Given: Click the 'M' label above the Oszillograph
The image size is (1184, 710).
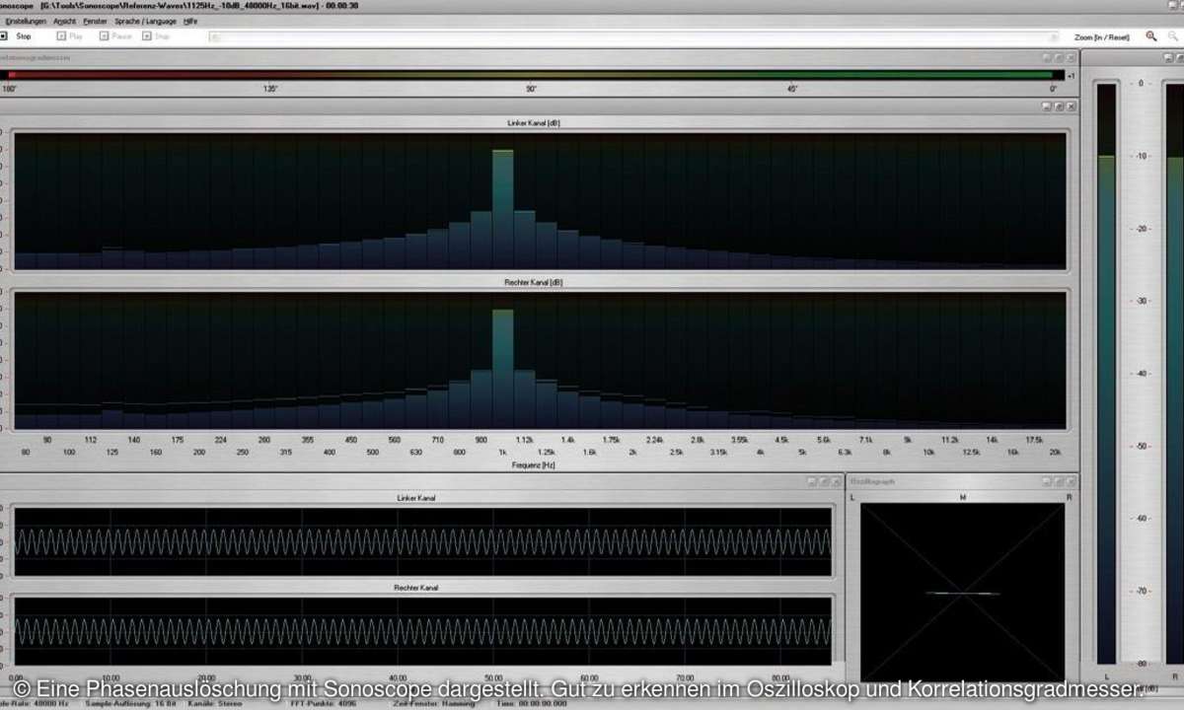Looking at the screenshot, I should [963, 497].
